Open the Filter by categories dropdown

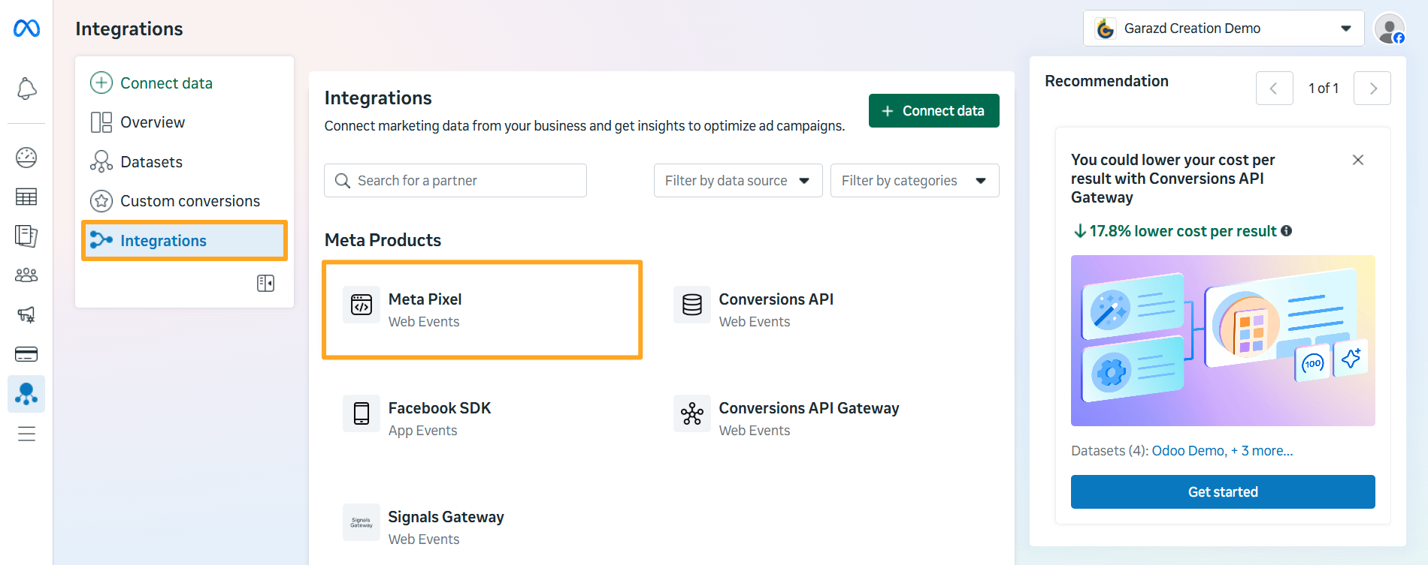point(915,181)
